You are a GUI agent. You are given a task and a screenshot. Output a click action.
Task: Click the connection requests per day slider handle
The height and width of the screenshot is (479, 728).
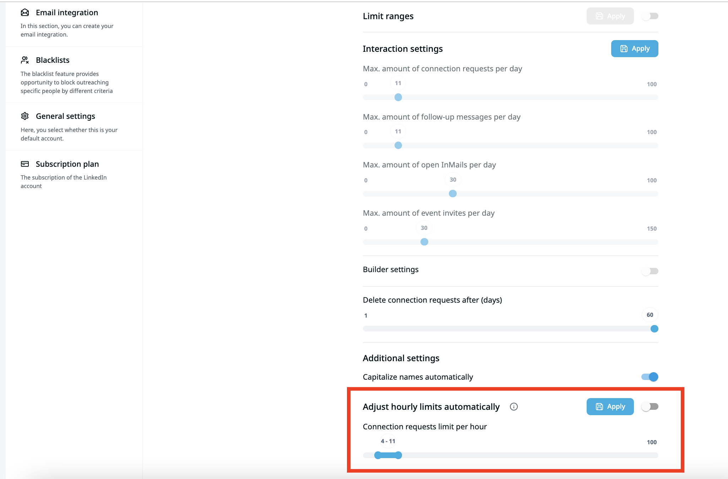click(x=398, y=97)
